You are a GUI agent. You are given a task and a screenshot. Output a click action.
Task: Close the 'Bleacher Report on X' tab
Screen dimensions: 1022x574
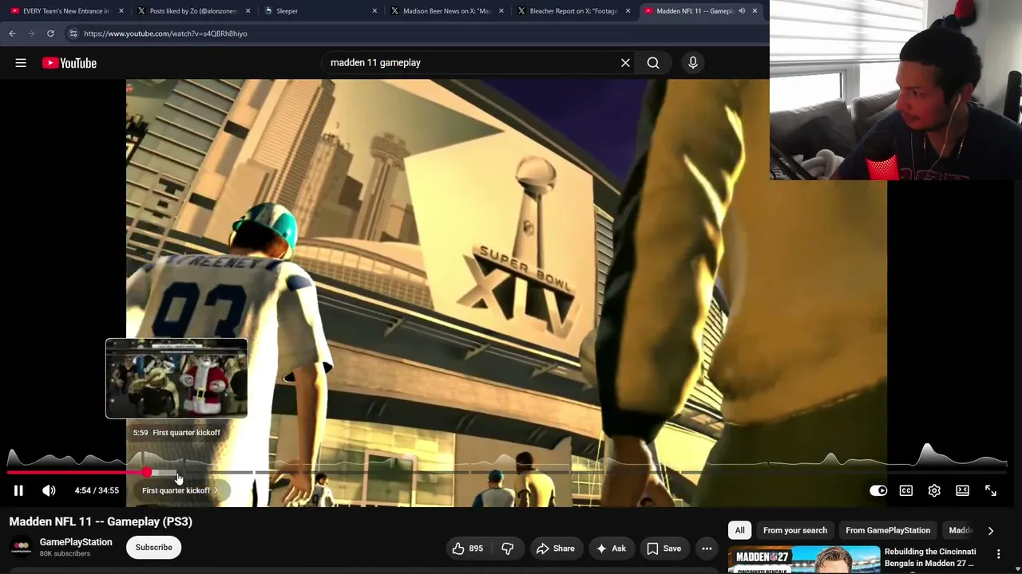click(x=628, y=11)
